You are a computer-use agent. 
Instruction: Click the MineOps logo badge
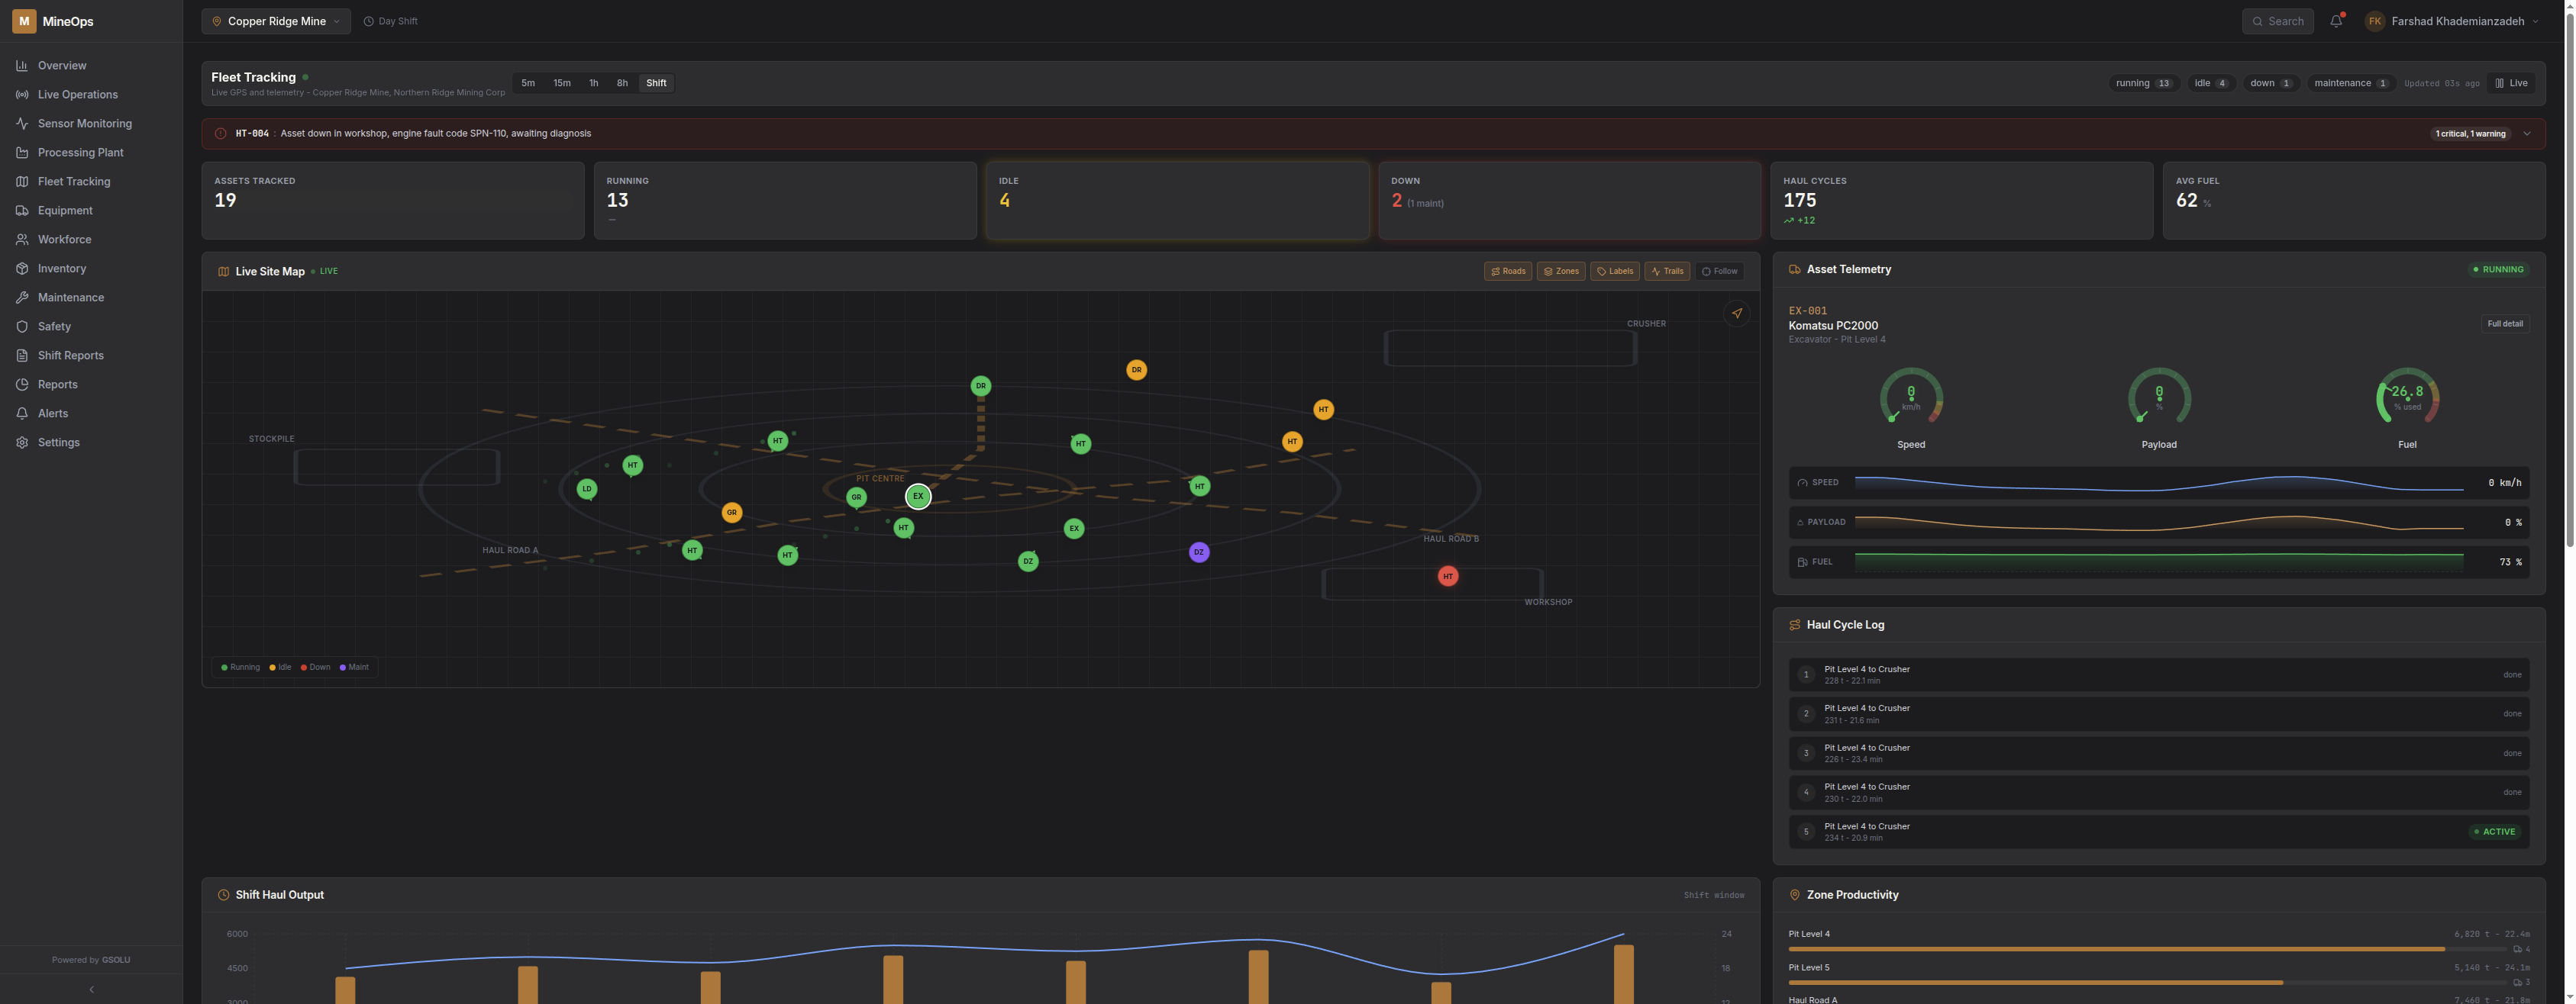click(24, 21)
